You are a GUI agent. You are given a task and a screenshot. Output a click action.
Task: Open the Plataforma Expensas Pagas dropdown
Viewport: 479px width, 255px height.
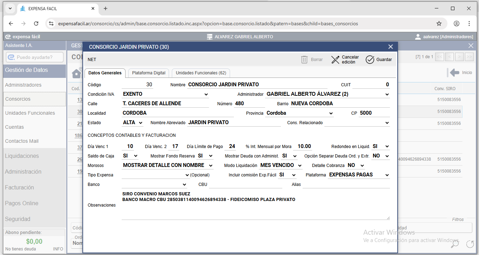[359, 175]
